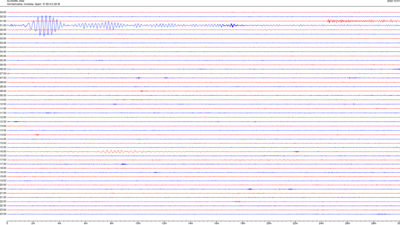Image resolution: width=400 pixels, height=225 pixels.
Task: Select the 20:00 time label
Action: [3, 185]
